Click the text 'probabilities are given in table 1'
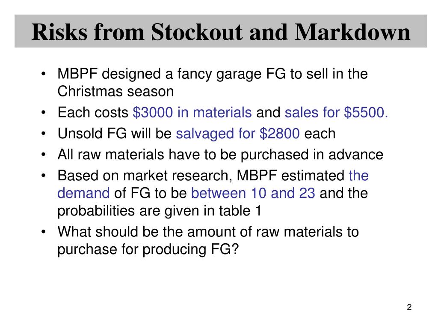438x329 pixels. (159, 211)
